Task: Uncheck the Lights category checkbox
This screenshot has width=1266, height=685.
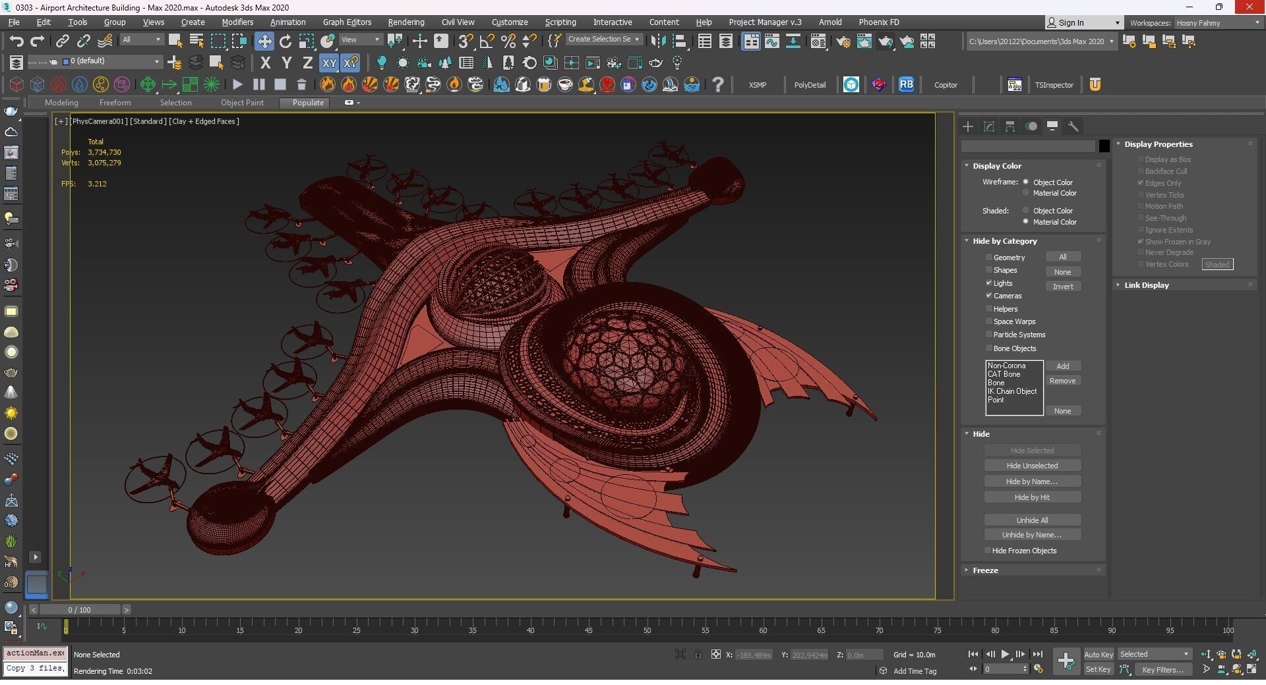Action: coord(988,283)
